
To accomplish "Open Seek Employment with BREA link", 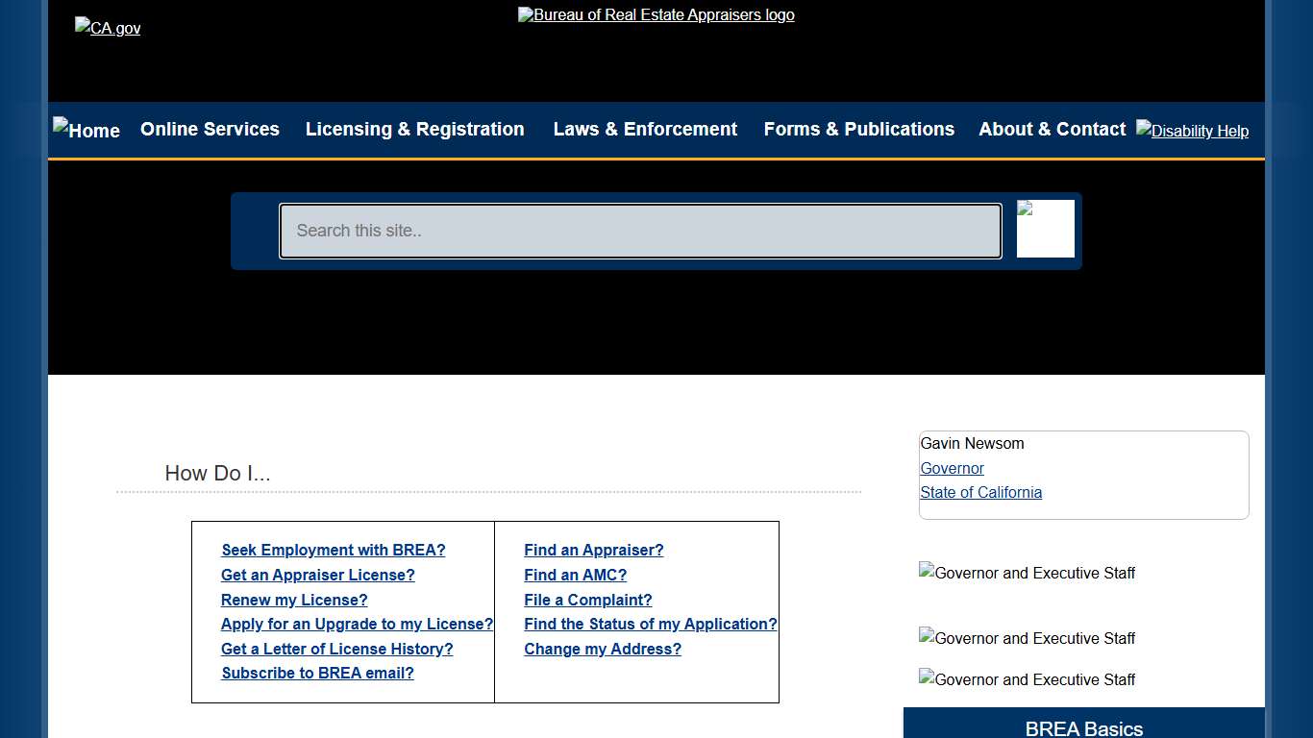I will click(333, 551).
